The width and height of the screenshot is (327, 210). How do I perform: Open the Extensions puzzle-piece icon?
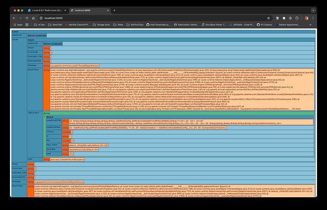tap(297, 18)
